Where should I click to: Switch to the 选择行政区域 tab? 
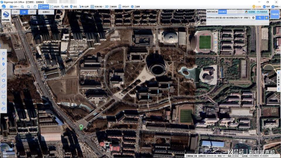(x=212, y=12)
